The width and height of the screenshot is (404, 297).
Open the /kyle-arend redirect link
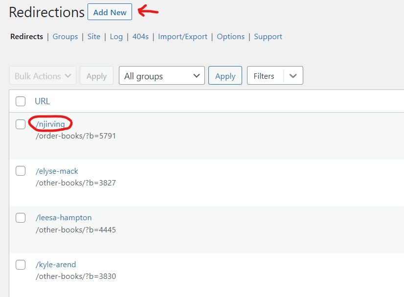point(56,265)
